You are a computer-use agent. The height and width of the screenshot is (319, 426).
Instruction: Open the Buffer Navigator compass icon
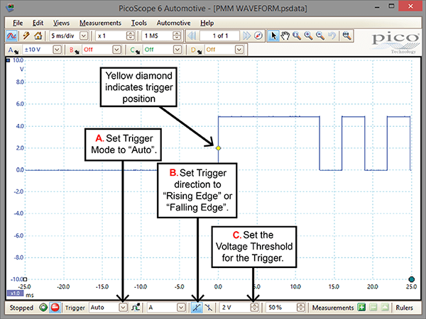(x=258, y=36)
